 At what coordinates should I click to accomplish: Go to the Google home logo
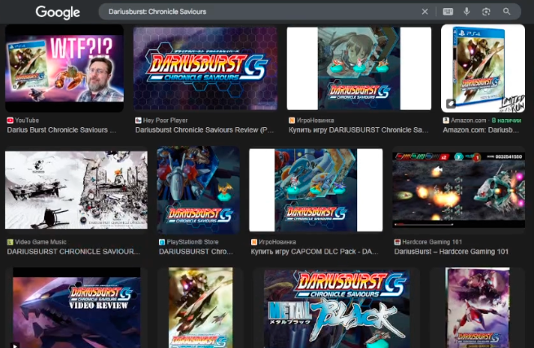click(58, 12)
